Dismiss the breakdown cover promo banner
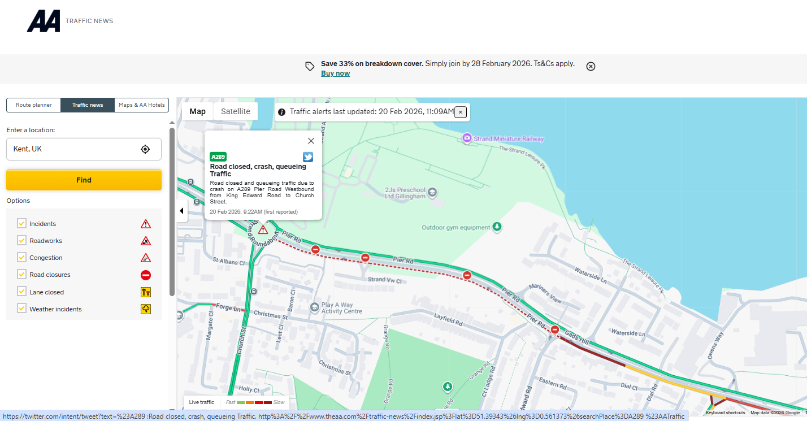The height and width of the screenshot is (421, 807). (x=591, y=66)
